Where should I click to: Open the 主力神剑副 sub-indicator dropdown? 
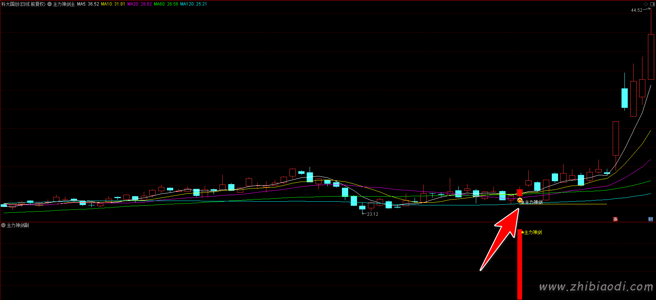pos(3,225)
